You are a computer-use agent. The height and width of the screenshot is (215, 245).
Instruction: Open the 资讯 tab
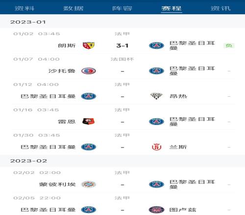coord(220,8)
